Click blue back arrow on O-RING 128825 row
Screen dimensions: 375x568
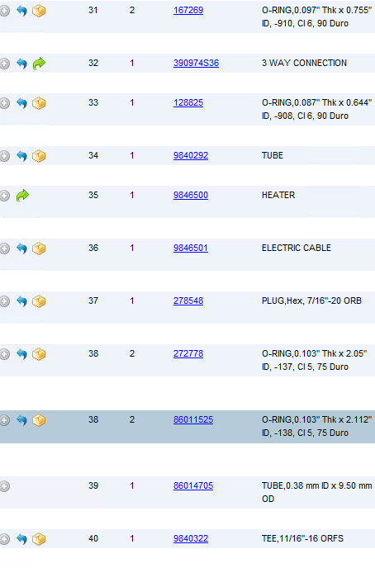coord(21,103)
